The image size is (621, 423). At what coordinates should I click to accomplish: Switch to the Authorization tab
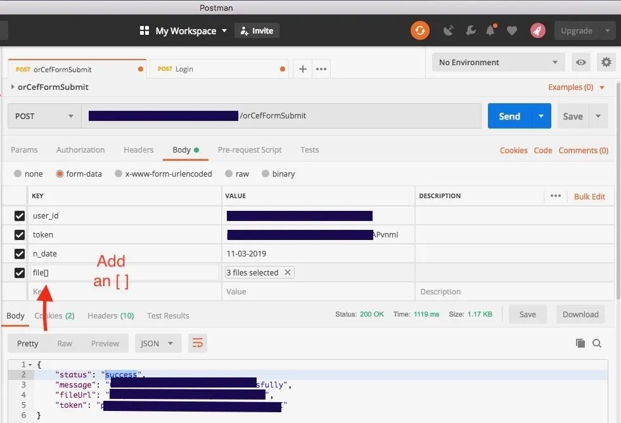click(80, 149)
